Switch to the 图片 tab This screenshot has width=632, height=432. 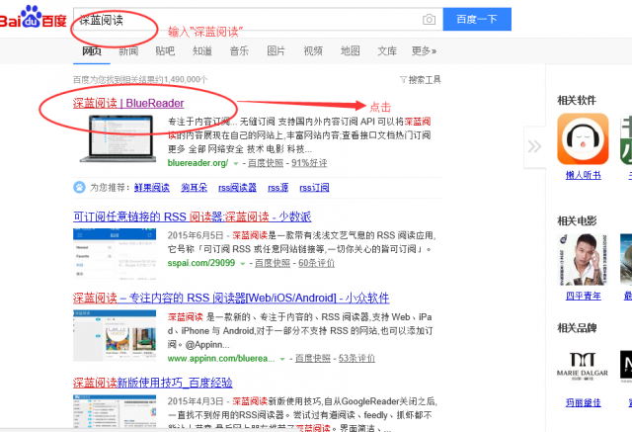(x=276, y=51)
